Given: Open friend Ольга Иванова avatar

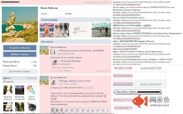Looking at the screenshot, I should [x=31, y=90].
